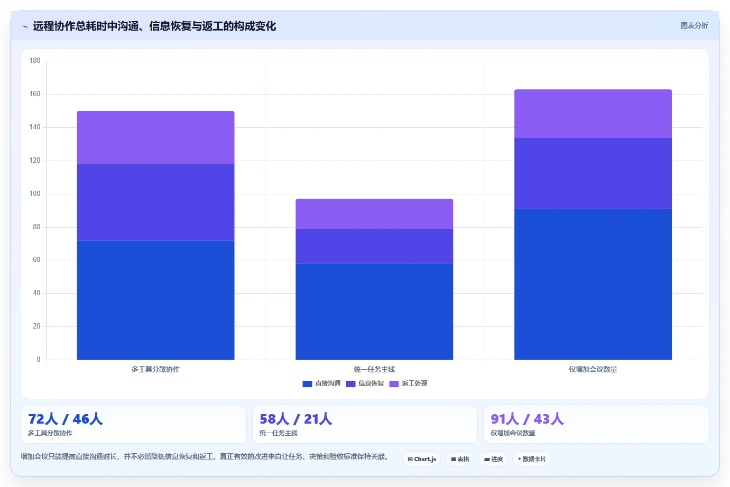730x487 pixels.
Task: Click the 返工处理 segment of 仅增加会议数量 bar
Action: 593,114
